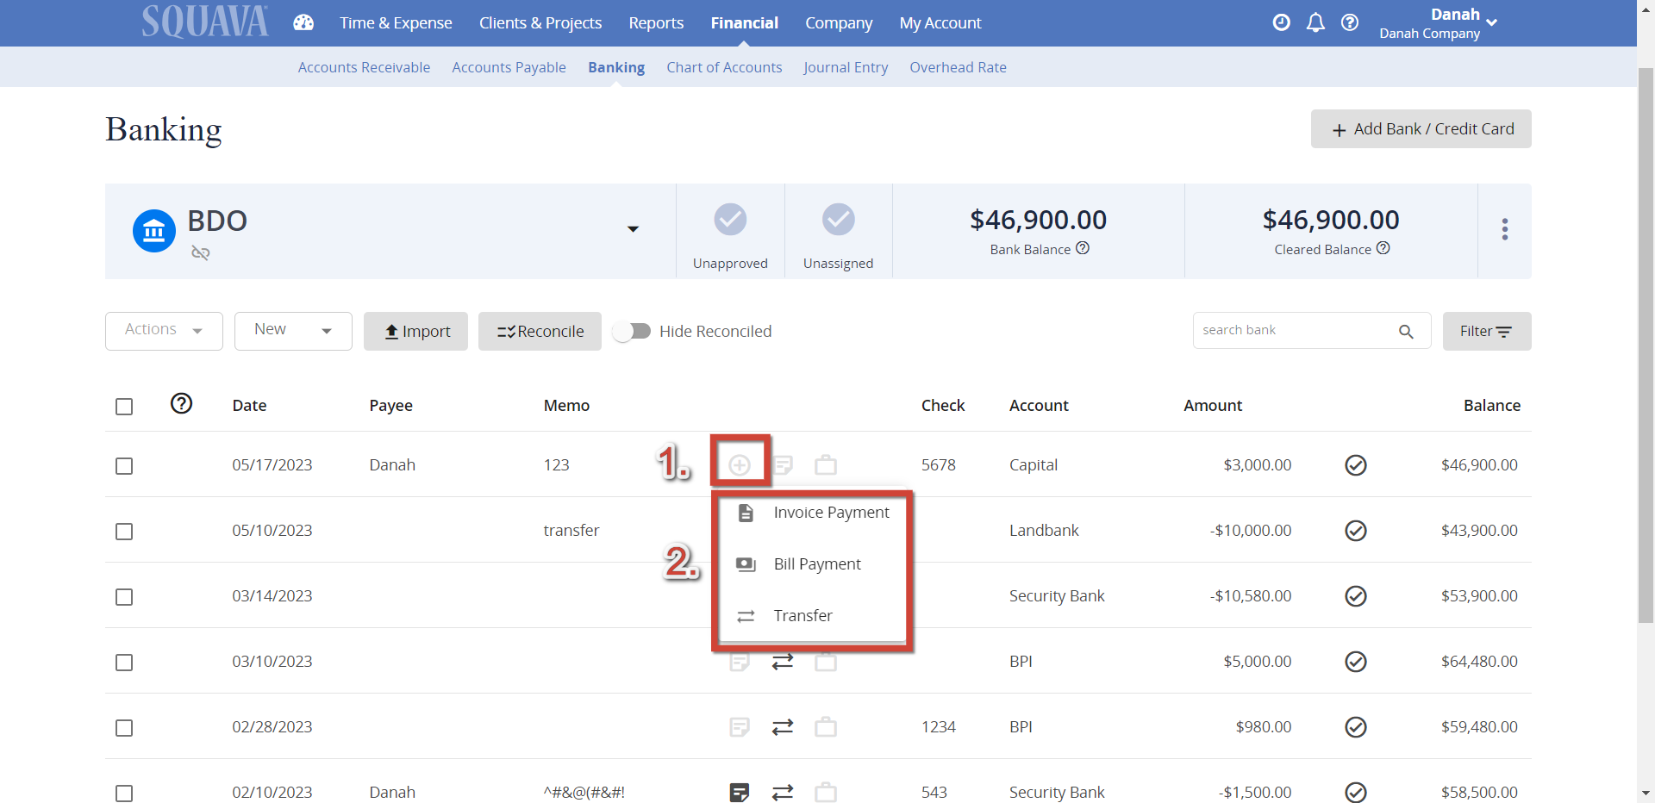
Task: Select Bill Payment from the popup menu
Action: pos(816,563)
